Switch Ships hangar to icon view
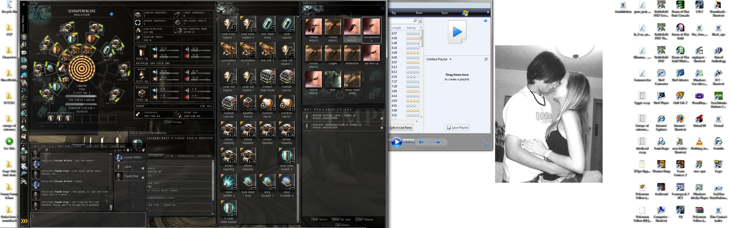Image resolution: width=732 pixels, height=228 pixels. click(316, 10)
